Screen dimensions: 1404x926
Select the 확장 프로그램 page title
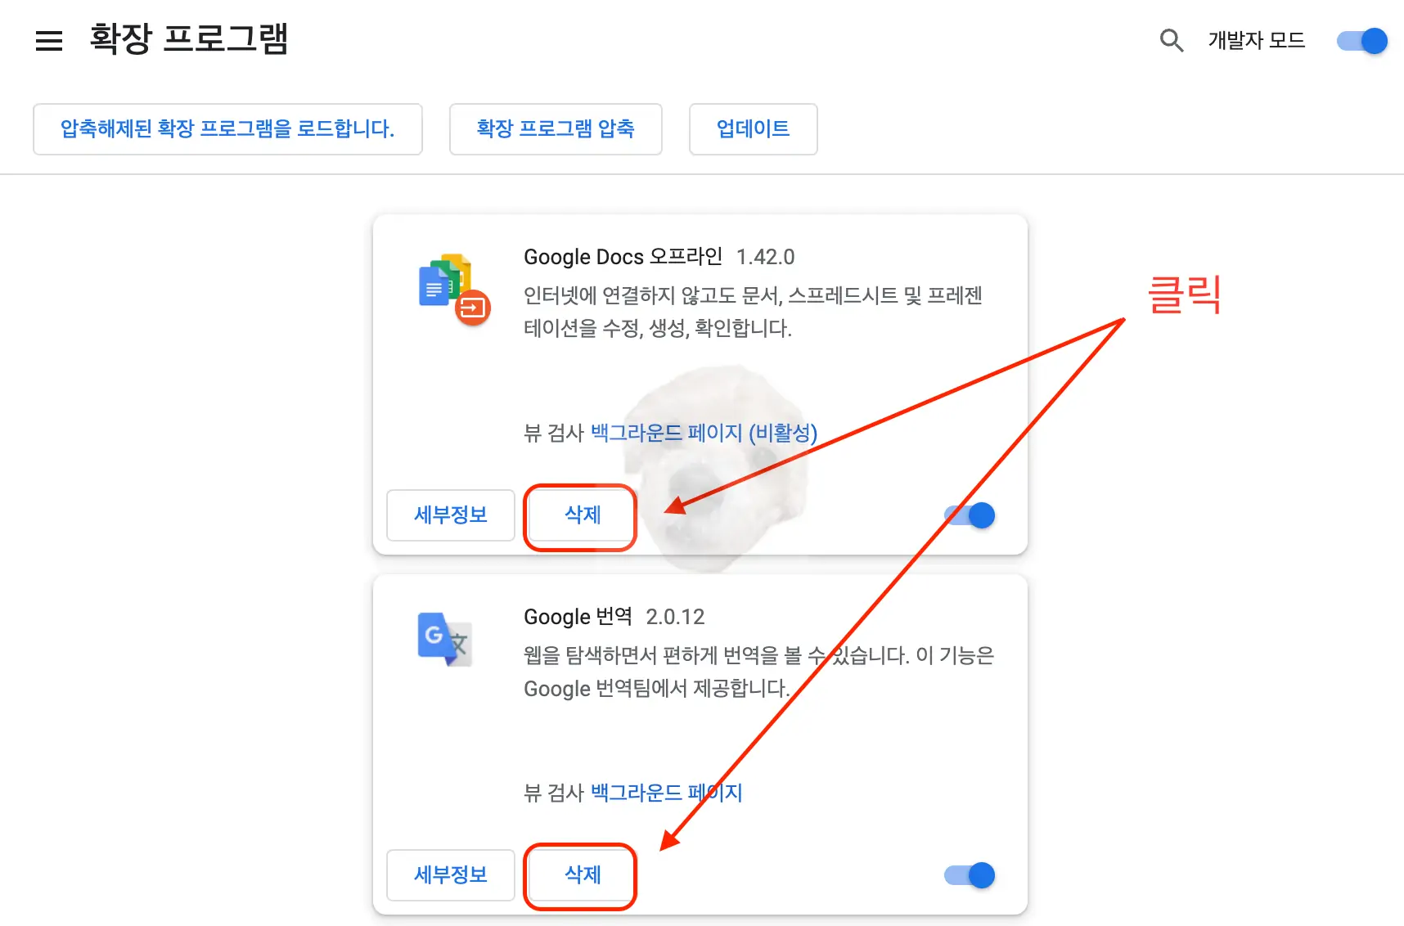(188, 39)
